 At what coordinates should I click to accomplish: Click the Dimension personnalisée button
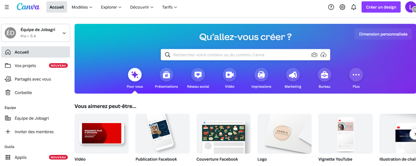coord(383,34)
